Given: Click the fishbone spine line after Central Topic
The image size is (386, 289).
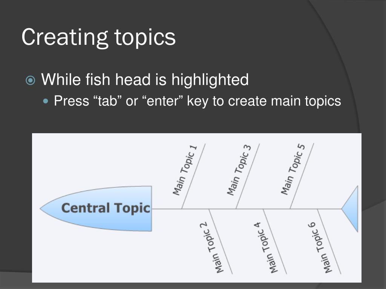Looking at the screenshot, I should [x=247, y=209].
